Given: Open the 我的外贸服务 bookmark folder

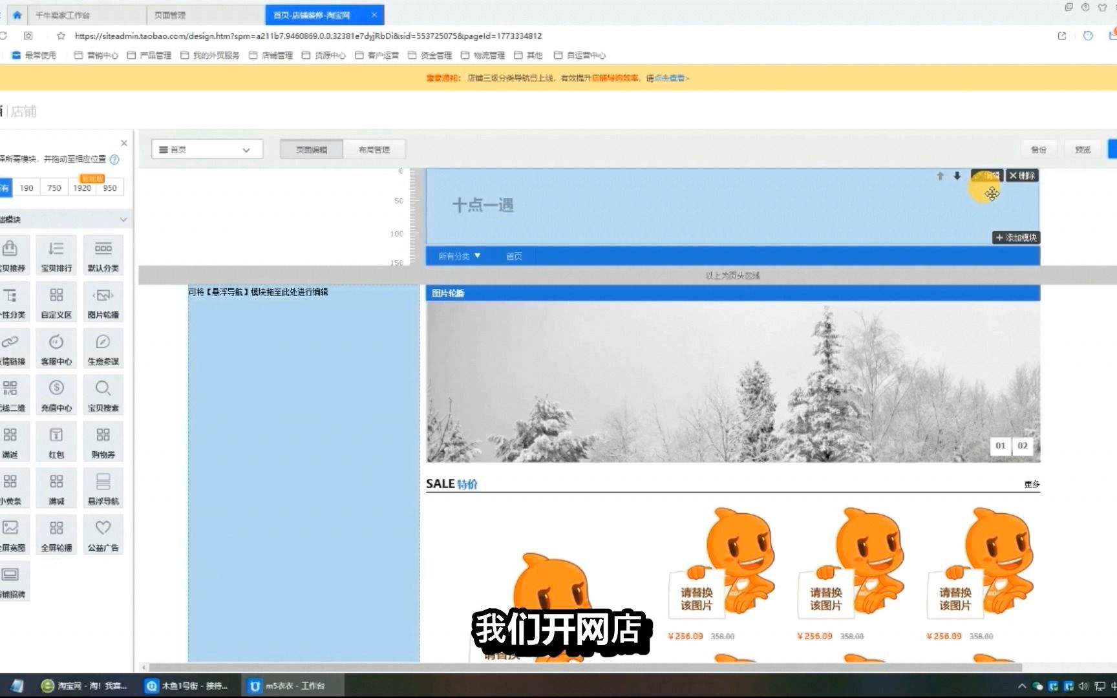Looking at the screenshot, I should tap(210, 56).
